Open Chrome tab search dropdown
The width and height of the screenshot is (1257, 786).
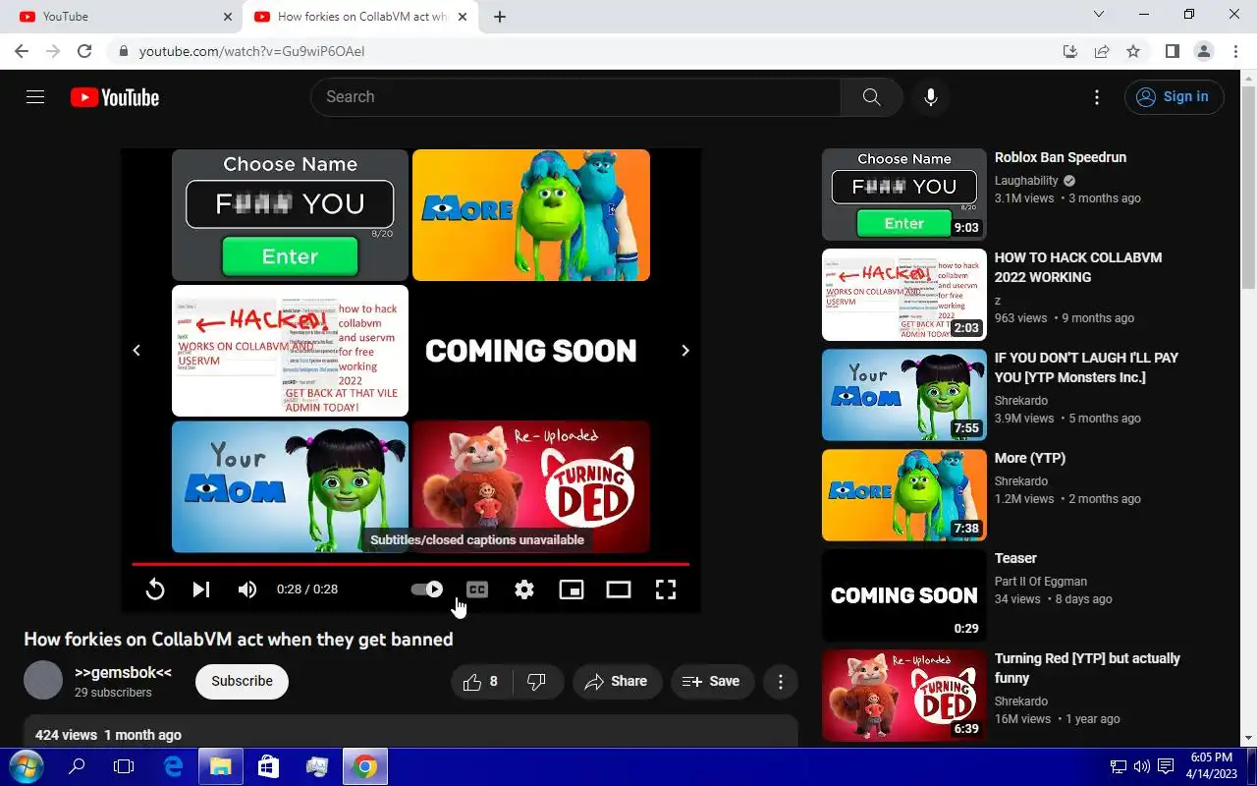(x=1099, y=15)
